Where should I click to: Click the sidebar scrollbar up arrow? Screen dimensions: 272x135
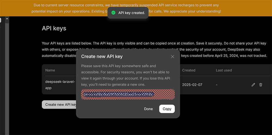[7, 19]
